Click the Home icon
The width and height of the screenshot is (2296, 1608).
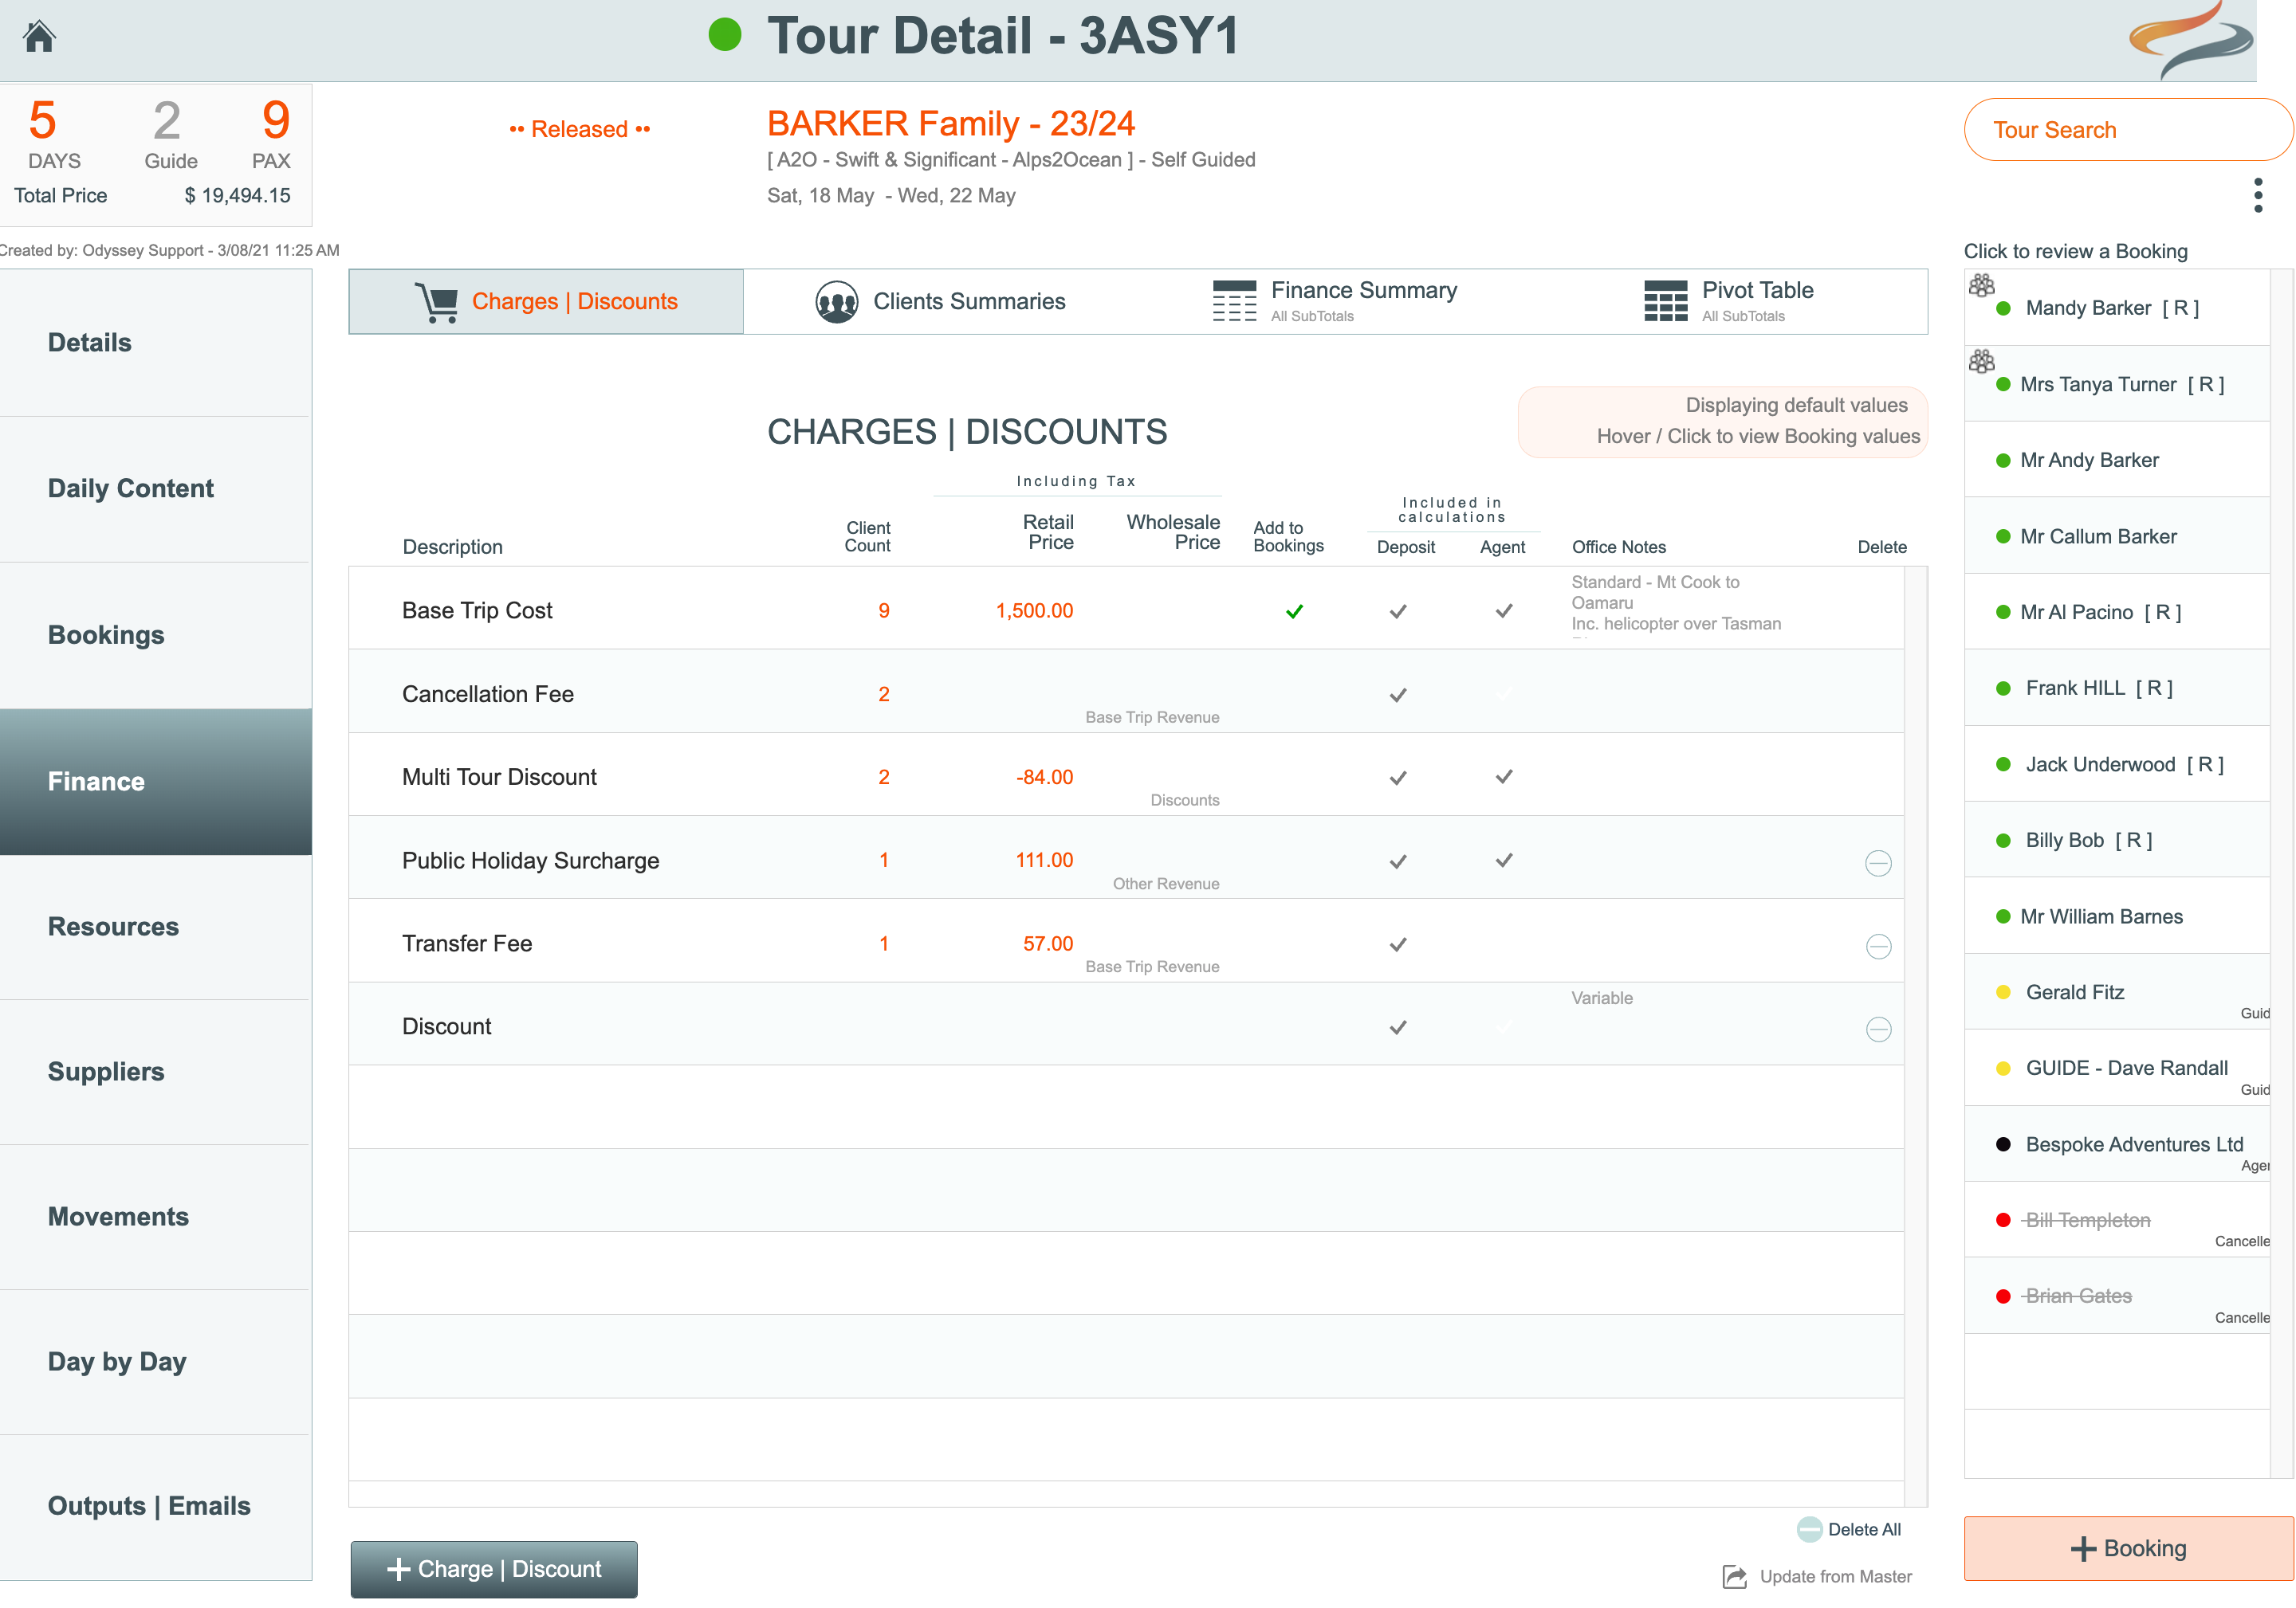coord(39,37)
